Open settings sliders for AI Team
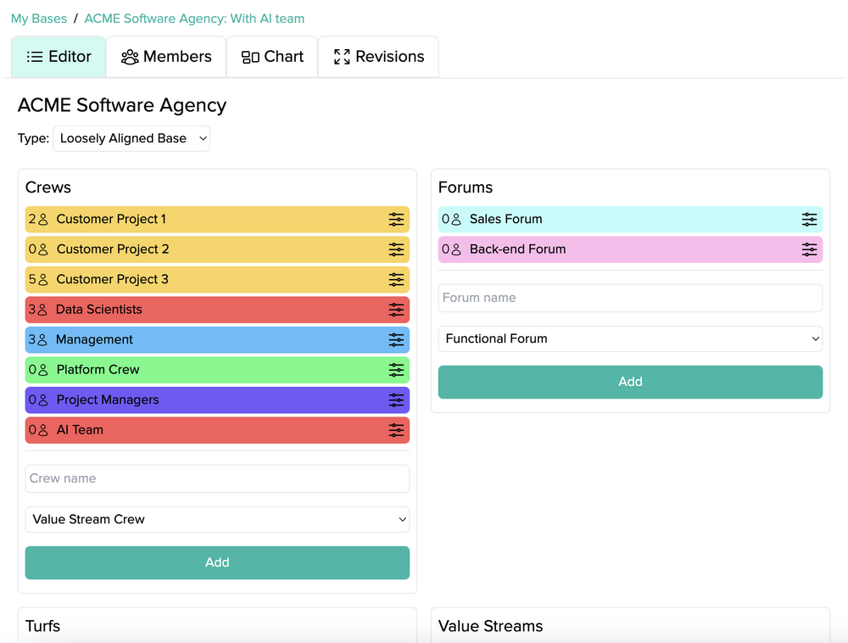Viewport: 848px width, 643px height. coord(396,430)
